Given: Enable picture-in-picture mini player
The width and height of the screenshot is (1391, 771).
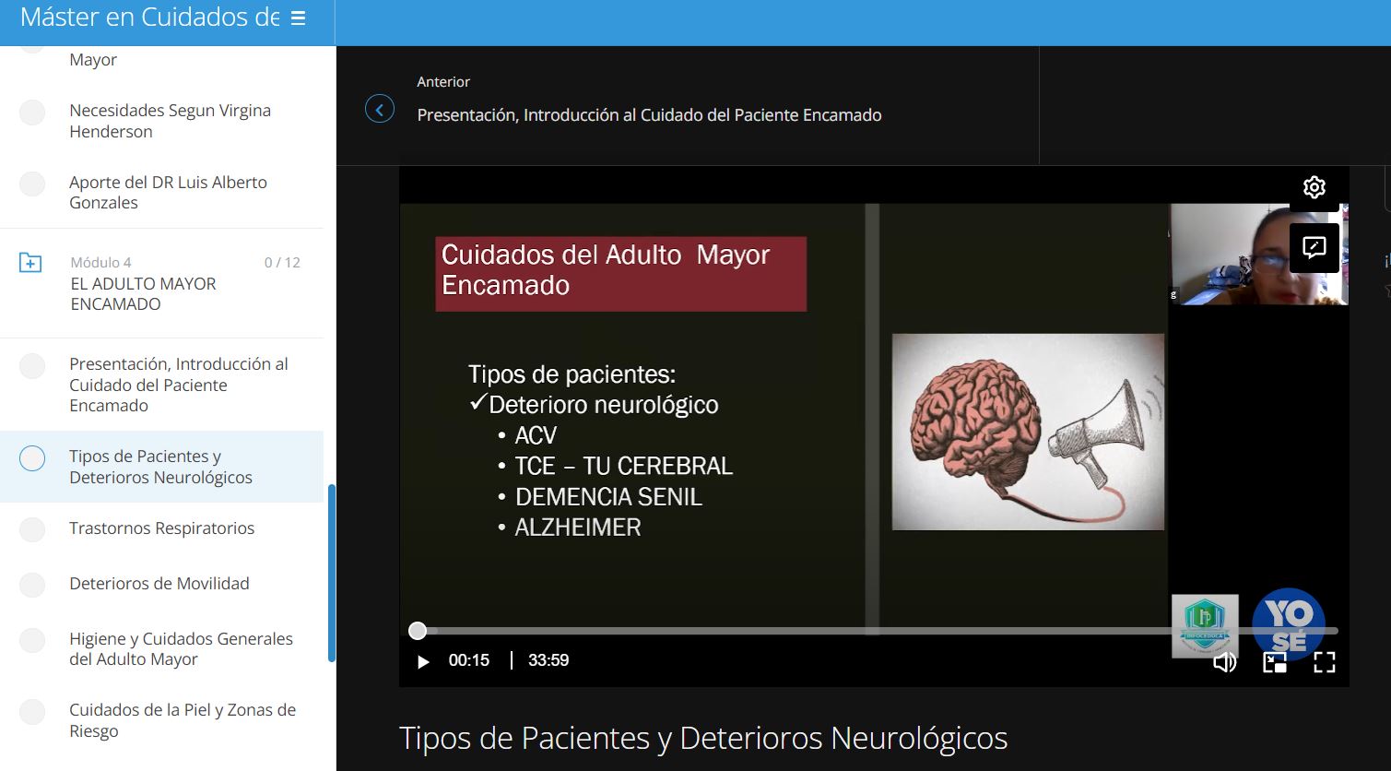Looking at the screenshot, I should pos(1274,662).
